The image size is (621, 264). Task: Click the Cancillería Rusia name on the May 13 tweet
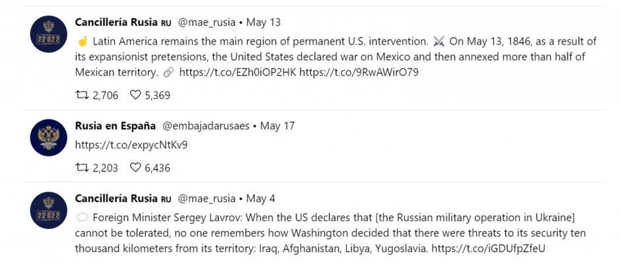click(116, 22)
